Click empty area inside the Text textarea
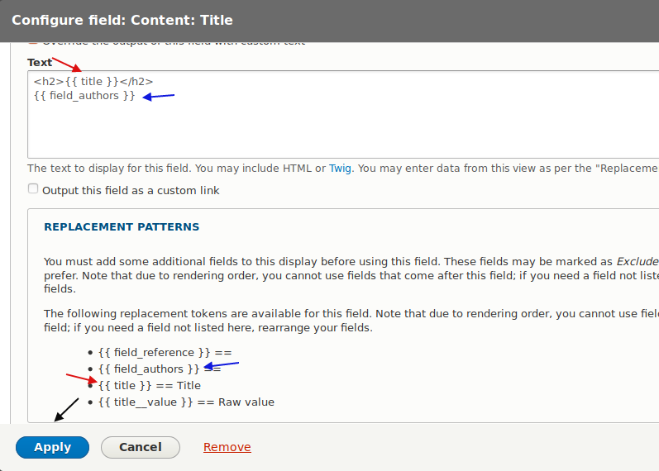 [331, 131]
